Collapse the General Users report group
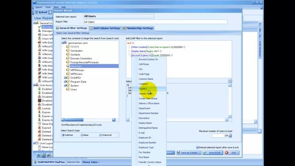Image resolution: width=295 pixels, height=166 pixels. point(35,23)
